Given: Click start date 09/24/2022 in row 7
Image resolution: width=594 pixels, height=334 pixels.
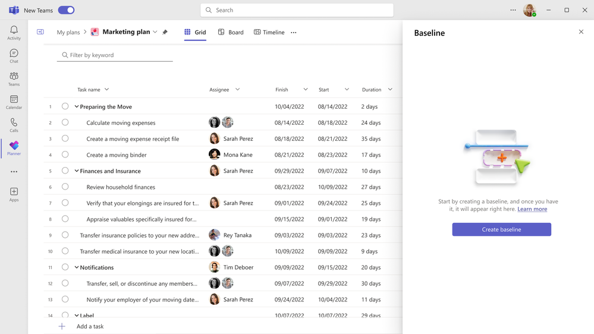Looking at the screenshot, I should 332,203.
